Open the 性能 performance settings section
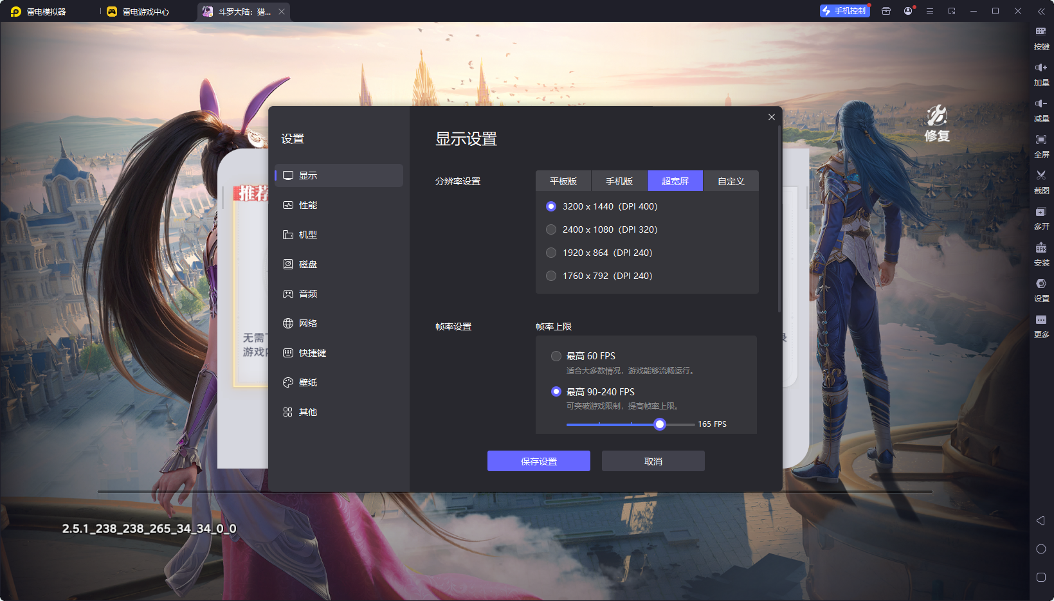Image resolution: width=1054 pixels, height=601 pixels. click(x=339, y=205)
